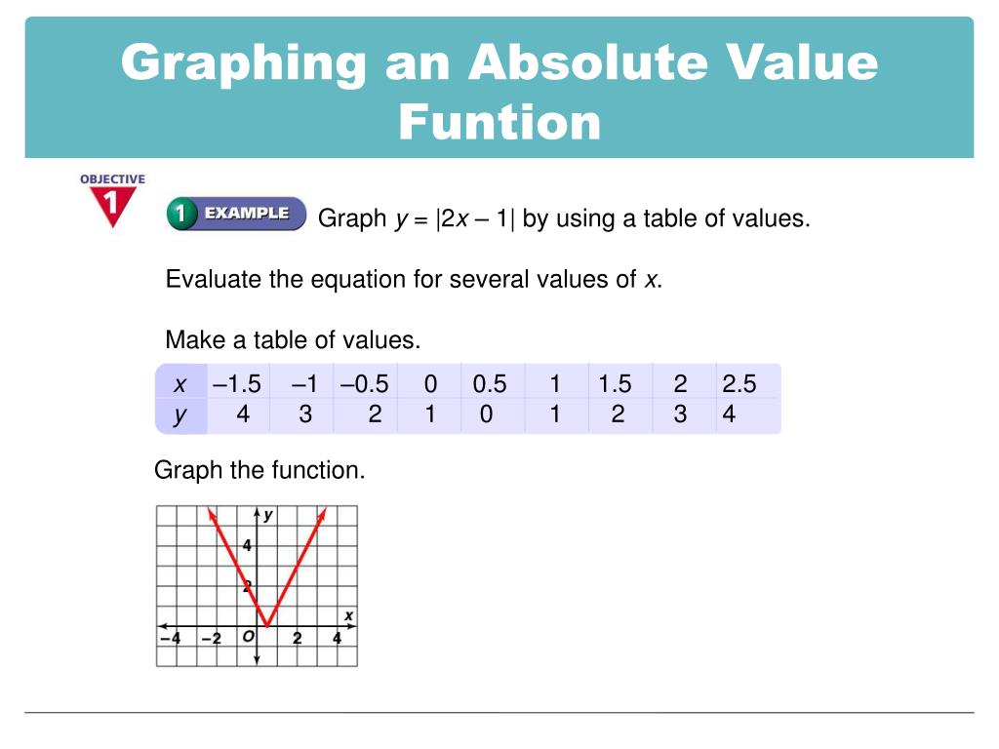Screen dimensions: 999x749
Task: Click the slide title 'Graphing an Absolute Value Funtion'
Action: 499,91
